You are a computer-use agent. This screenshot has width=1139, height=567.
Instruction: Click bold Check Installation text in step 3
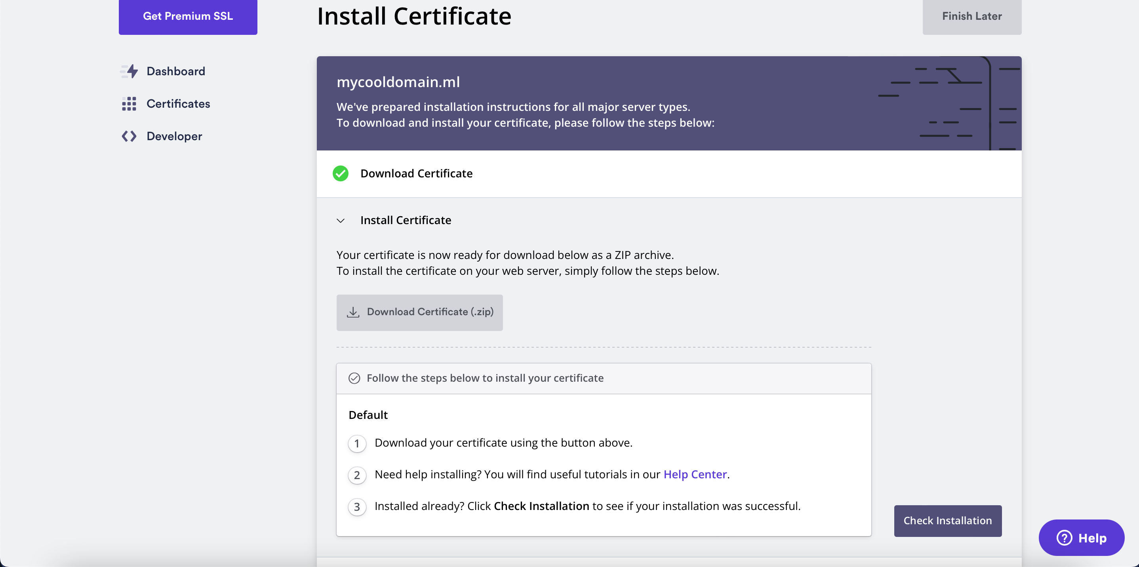pyautogui.click(x=541, y=506)
